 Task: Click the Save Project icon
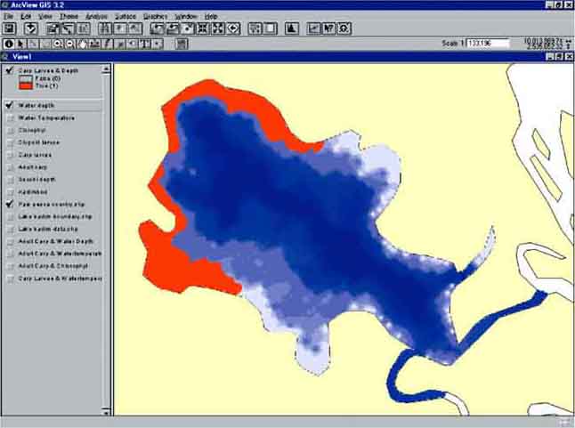[9, 28]
